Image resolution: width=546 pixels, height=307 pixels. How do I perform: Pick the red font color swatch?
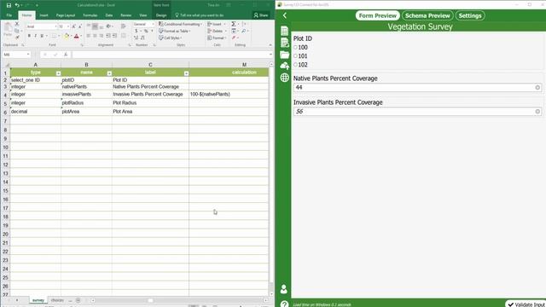(76, 36)
